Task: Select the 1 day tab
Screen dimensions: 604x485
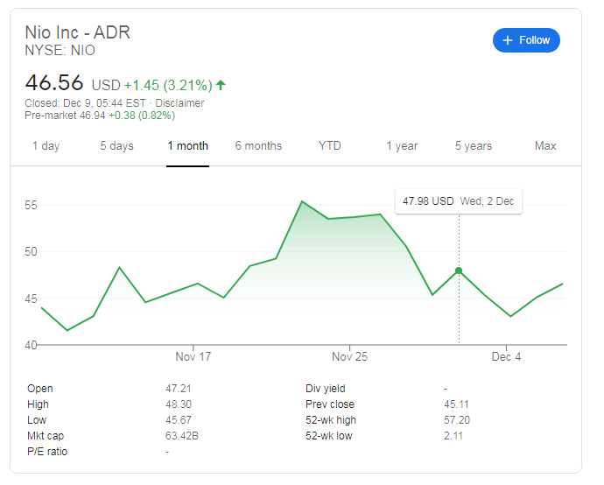Action: [x=46, y=146]
